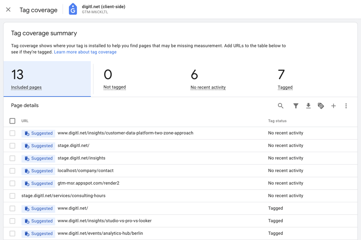Check the stage.digitl.net/ row checkbox

(12, 146)
